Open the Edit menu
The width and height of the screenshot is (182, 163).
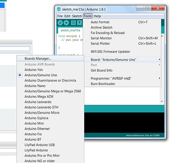tap(67, 16)
